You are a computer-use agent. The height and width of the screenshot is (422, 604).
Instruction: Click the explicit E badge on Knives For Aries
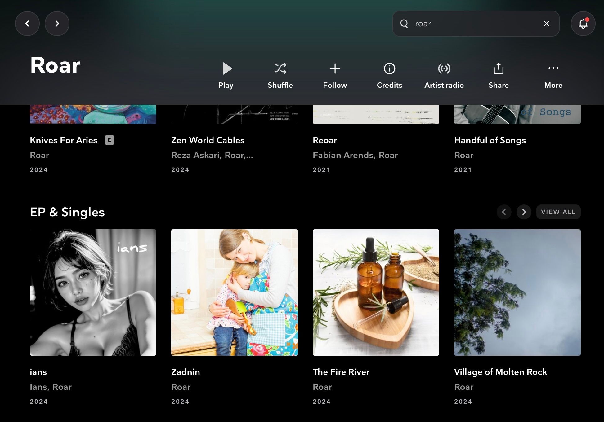point(110,140)
